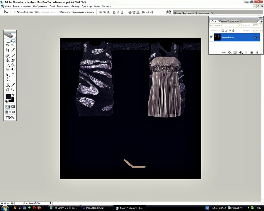264x211 pixels.
Task: Check Показать управляющие элементы option
Action: pyautogui.click(x=59, y=12)
